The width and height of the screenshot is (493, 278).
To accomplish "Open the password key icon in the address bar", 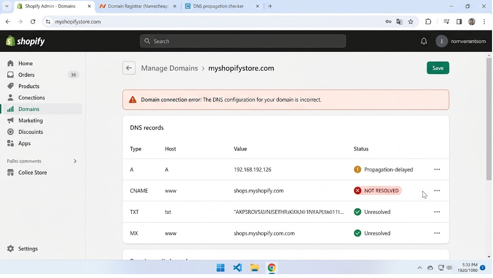I will pos(388,22).
